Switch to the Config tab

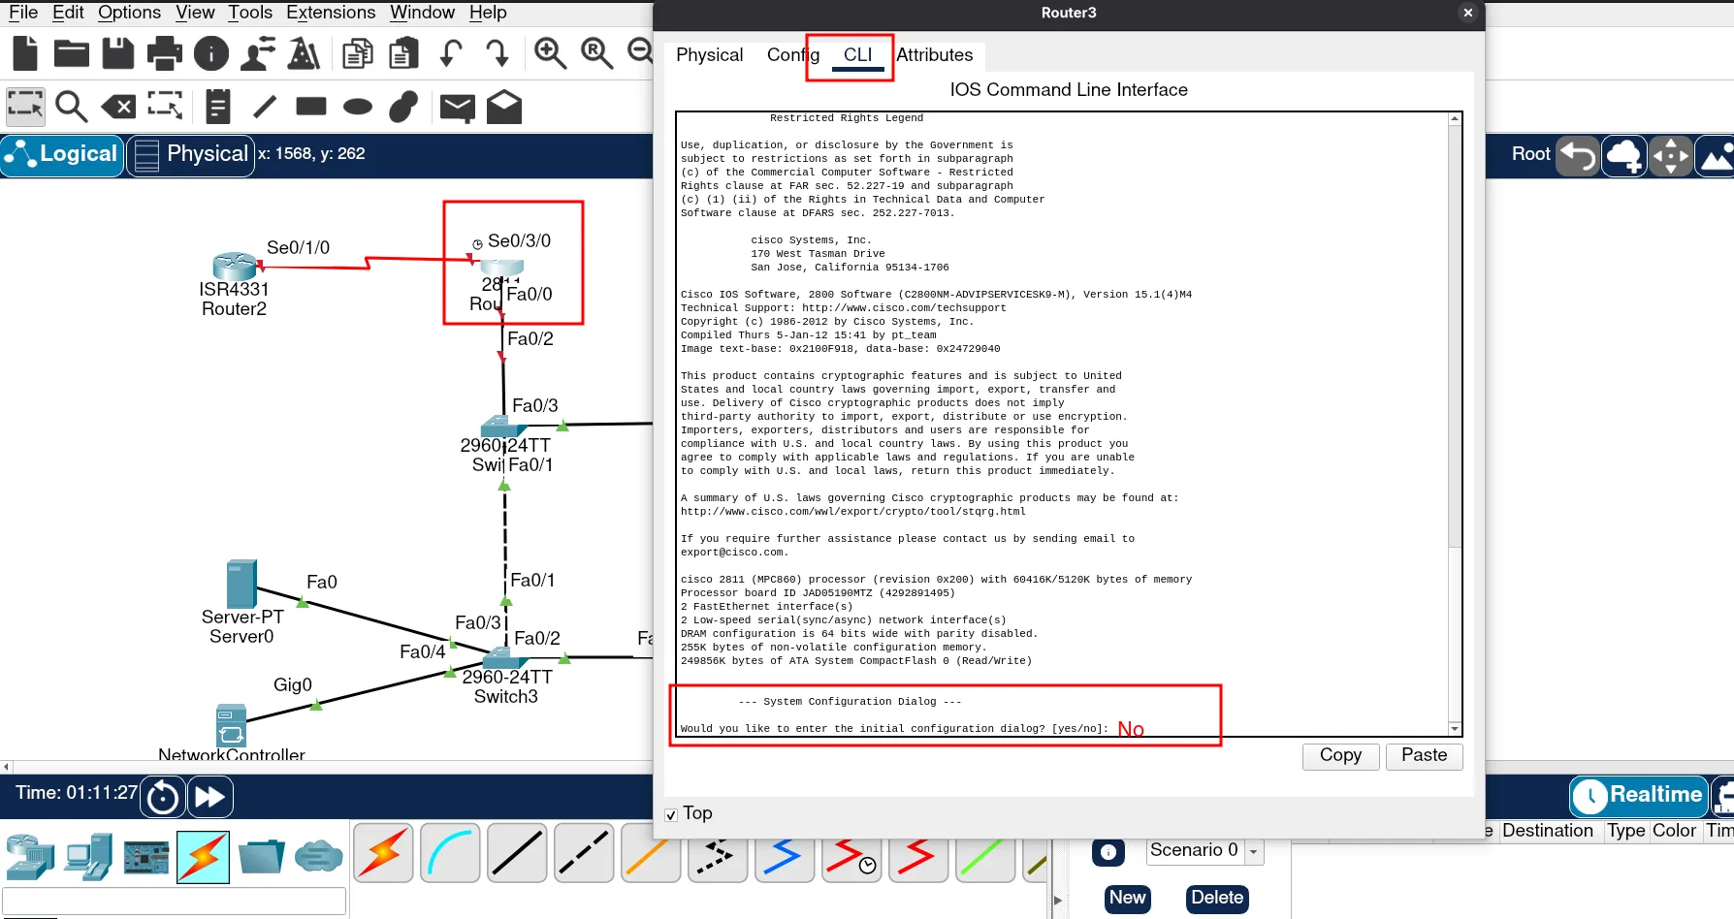[791, 55]
